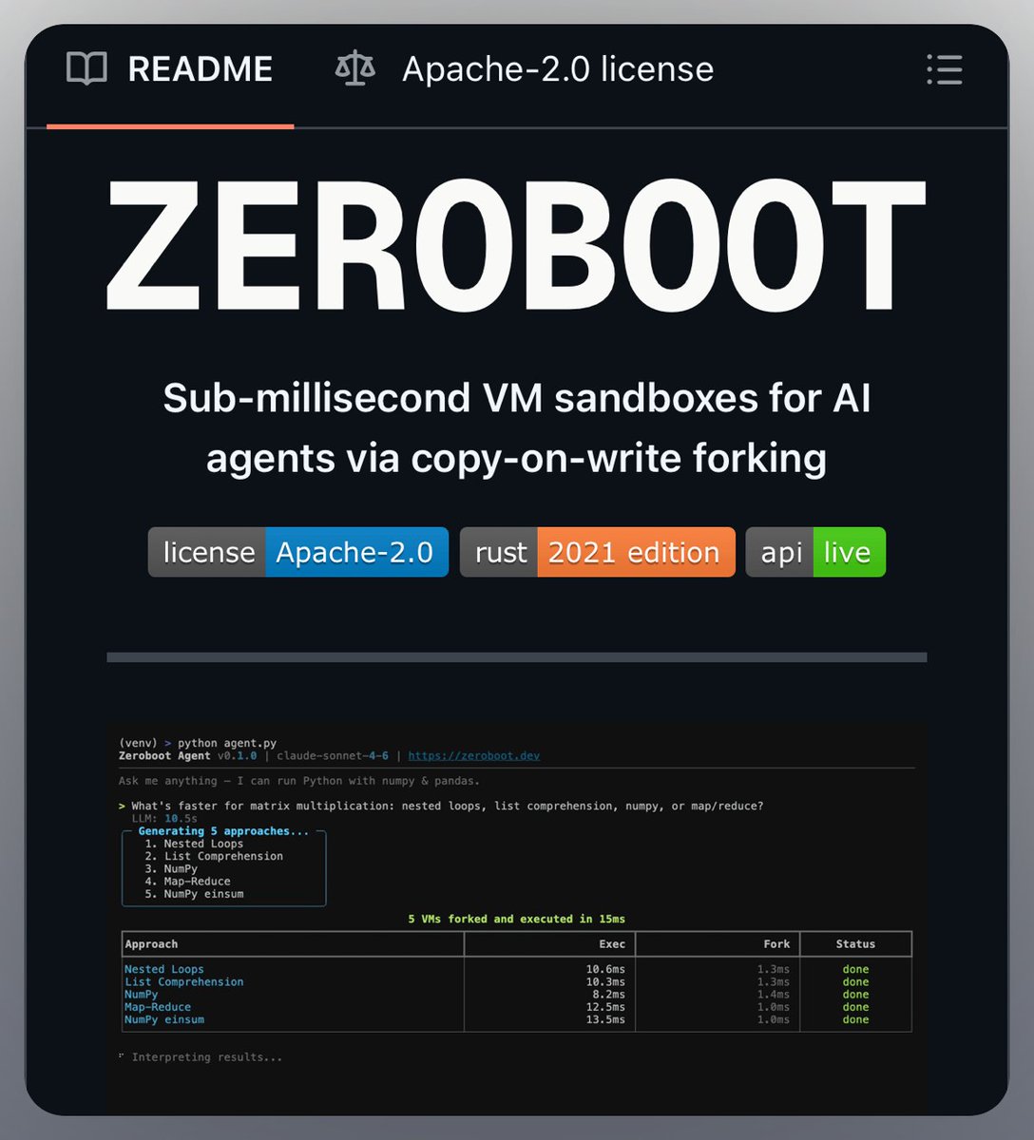The image size is (1034, 1140).
Task: Click '5 VMs forked and executed in 15ms'
Action: 517,919
